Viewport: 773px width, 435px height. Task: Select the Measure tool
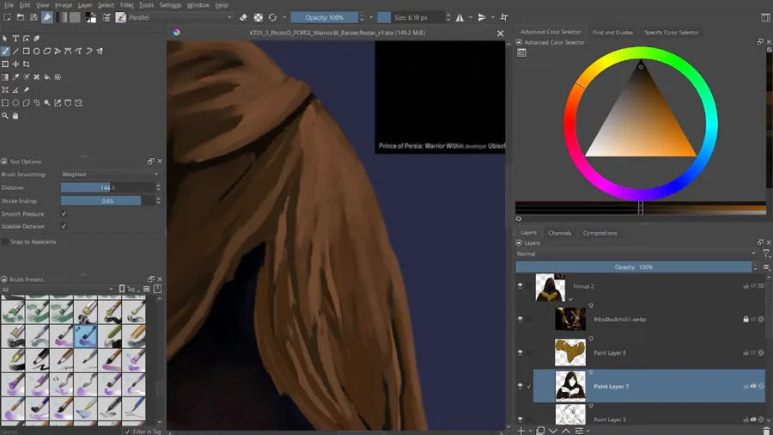click(x=15, y=89)
